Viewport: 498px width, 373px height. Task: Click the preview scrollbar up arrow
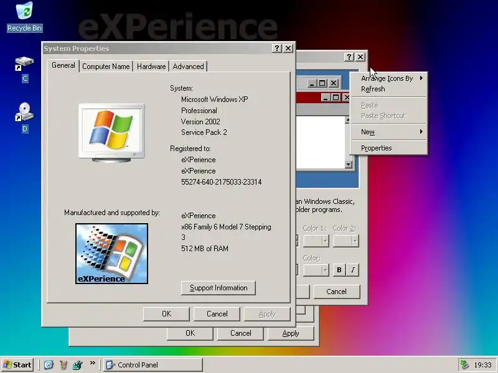click(348, 120)
